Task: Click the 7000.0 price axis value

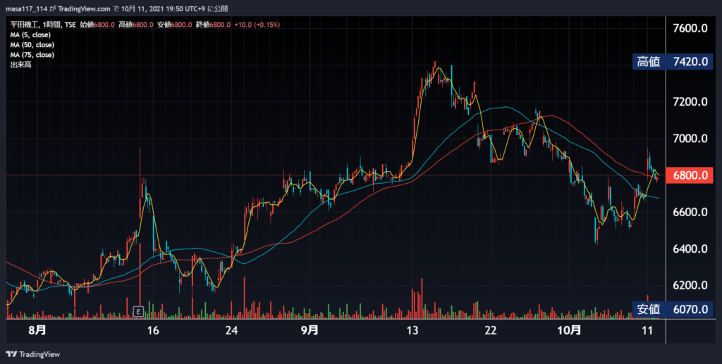Action: click(x=690, y=138)
